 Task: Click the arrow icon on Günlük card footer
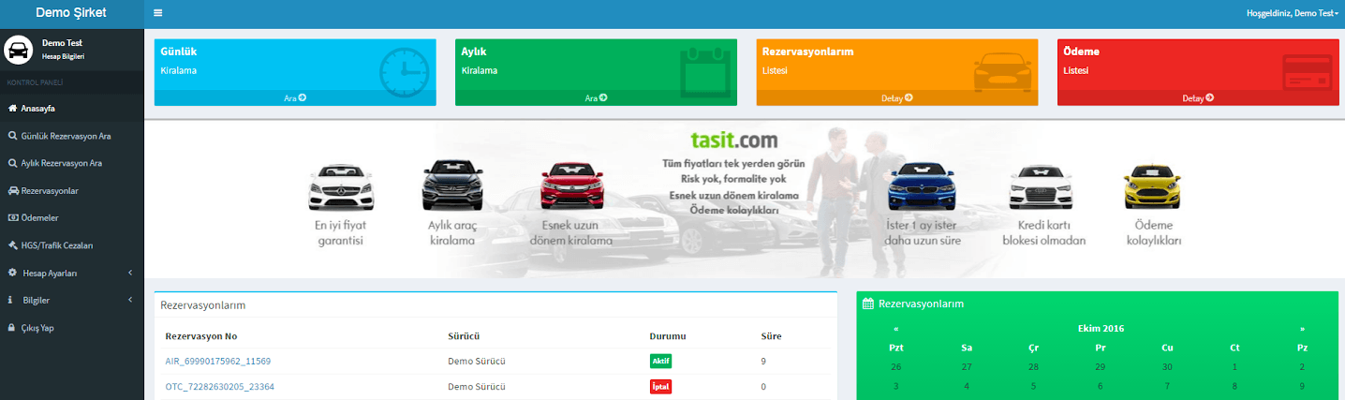[x=303, y=97]
